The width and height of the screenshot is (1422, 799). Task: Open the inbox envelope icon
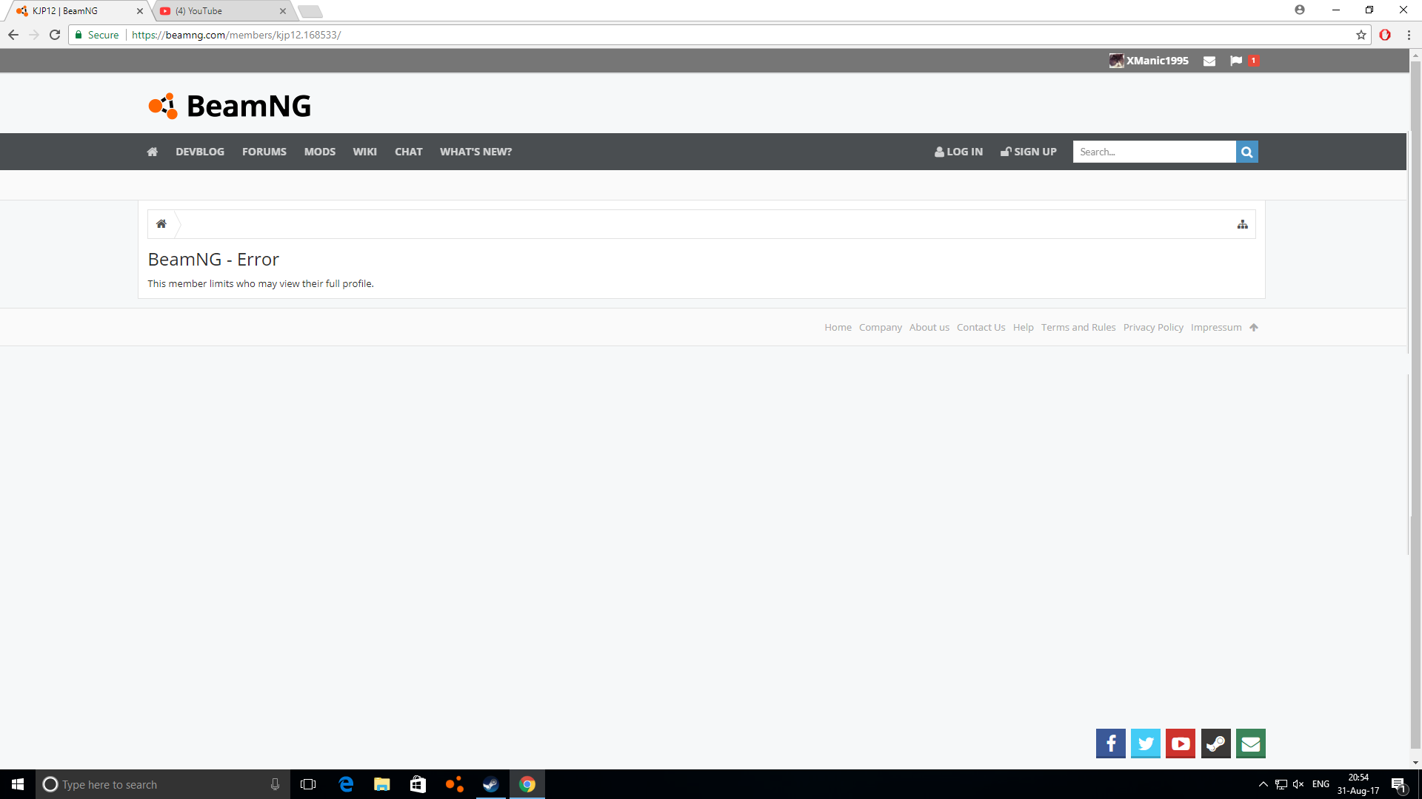pos(1209,61)
